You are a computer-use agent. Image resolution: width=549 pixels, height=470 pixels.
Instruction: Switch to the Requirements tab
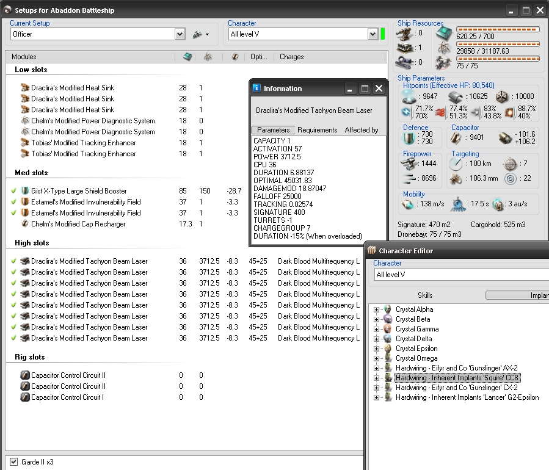point(317,130)
